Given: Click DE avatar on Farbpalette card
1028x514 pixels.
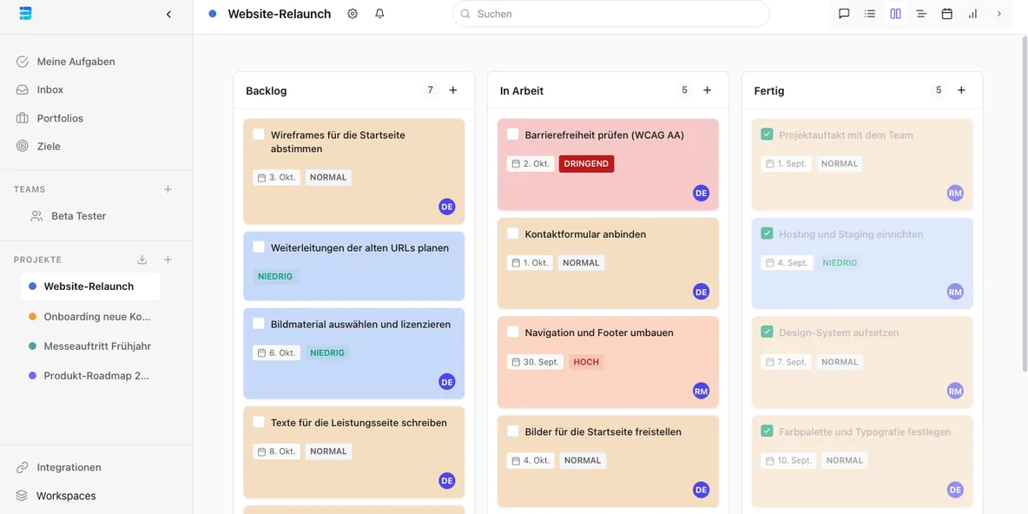Looking at the screenshot, I should 955,490.
